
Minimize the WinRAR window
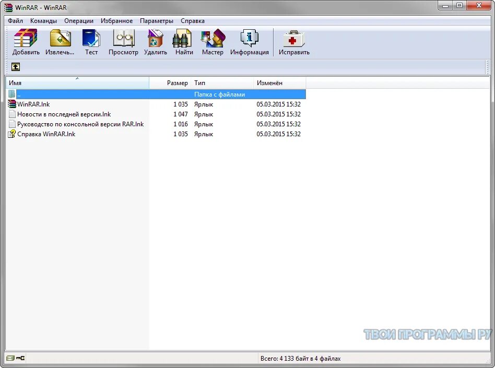(x=445, y=6)
